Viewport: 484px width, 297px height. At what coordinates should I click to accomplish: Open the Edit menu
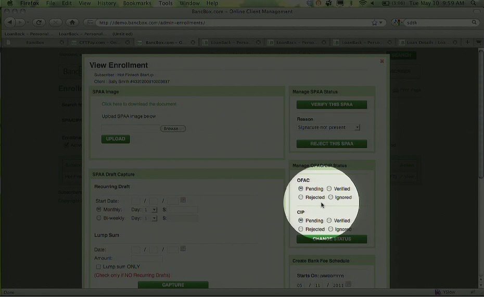(x=67, y=4)
